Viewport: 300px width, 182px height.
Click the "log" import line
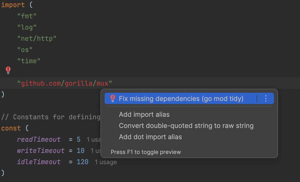(27, 27)
